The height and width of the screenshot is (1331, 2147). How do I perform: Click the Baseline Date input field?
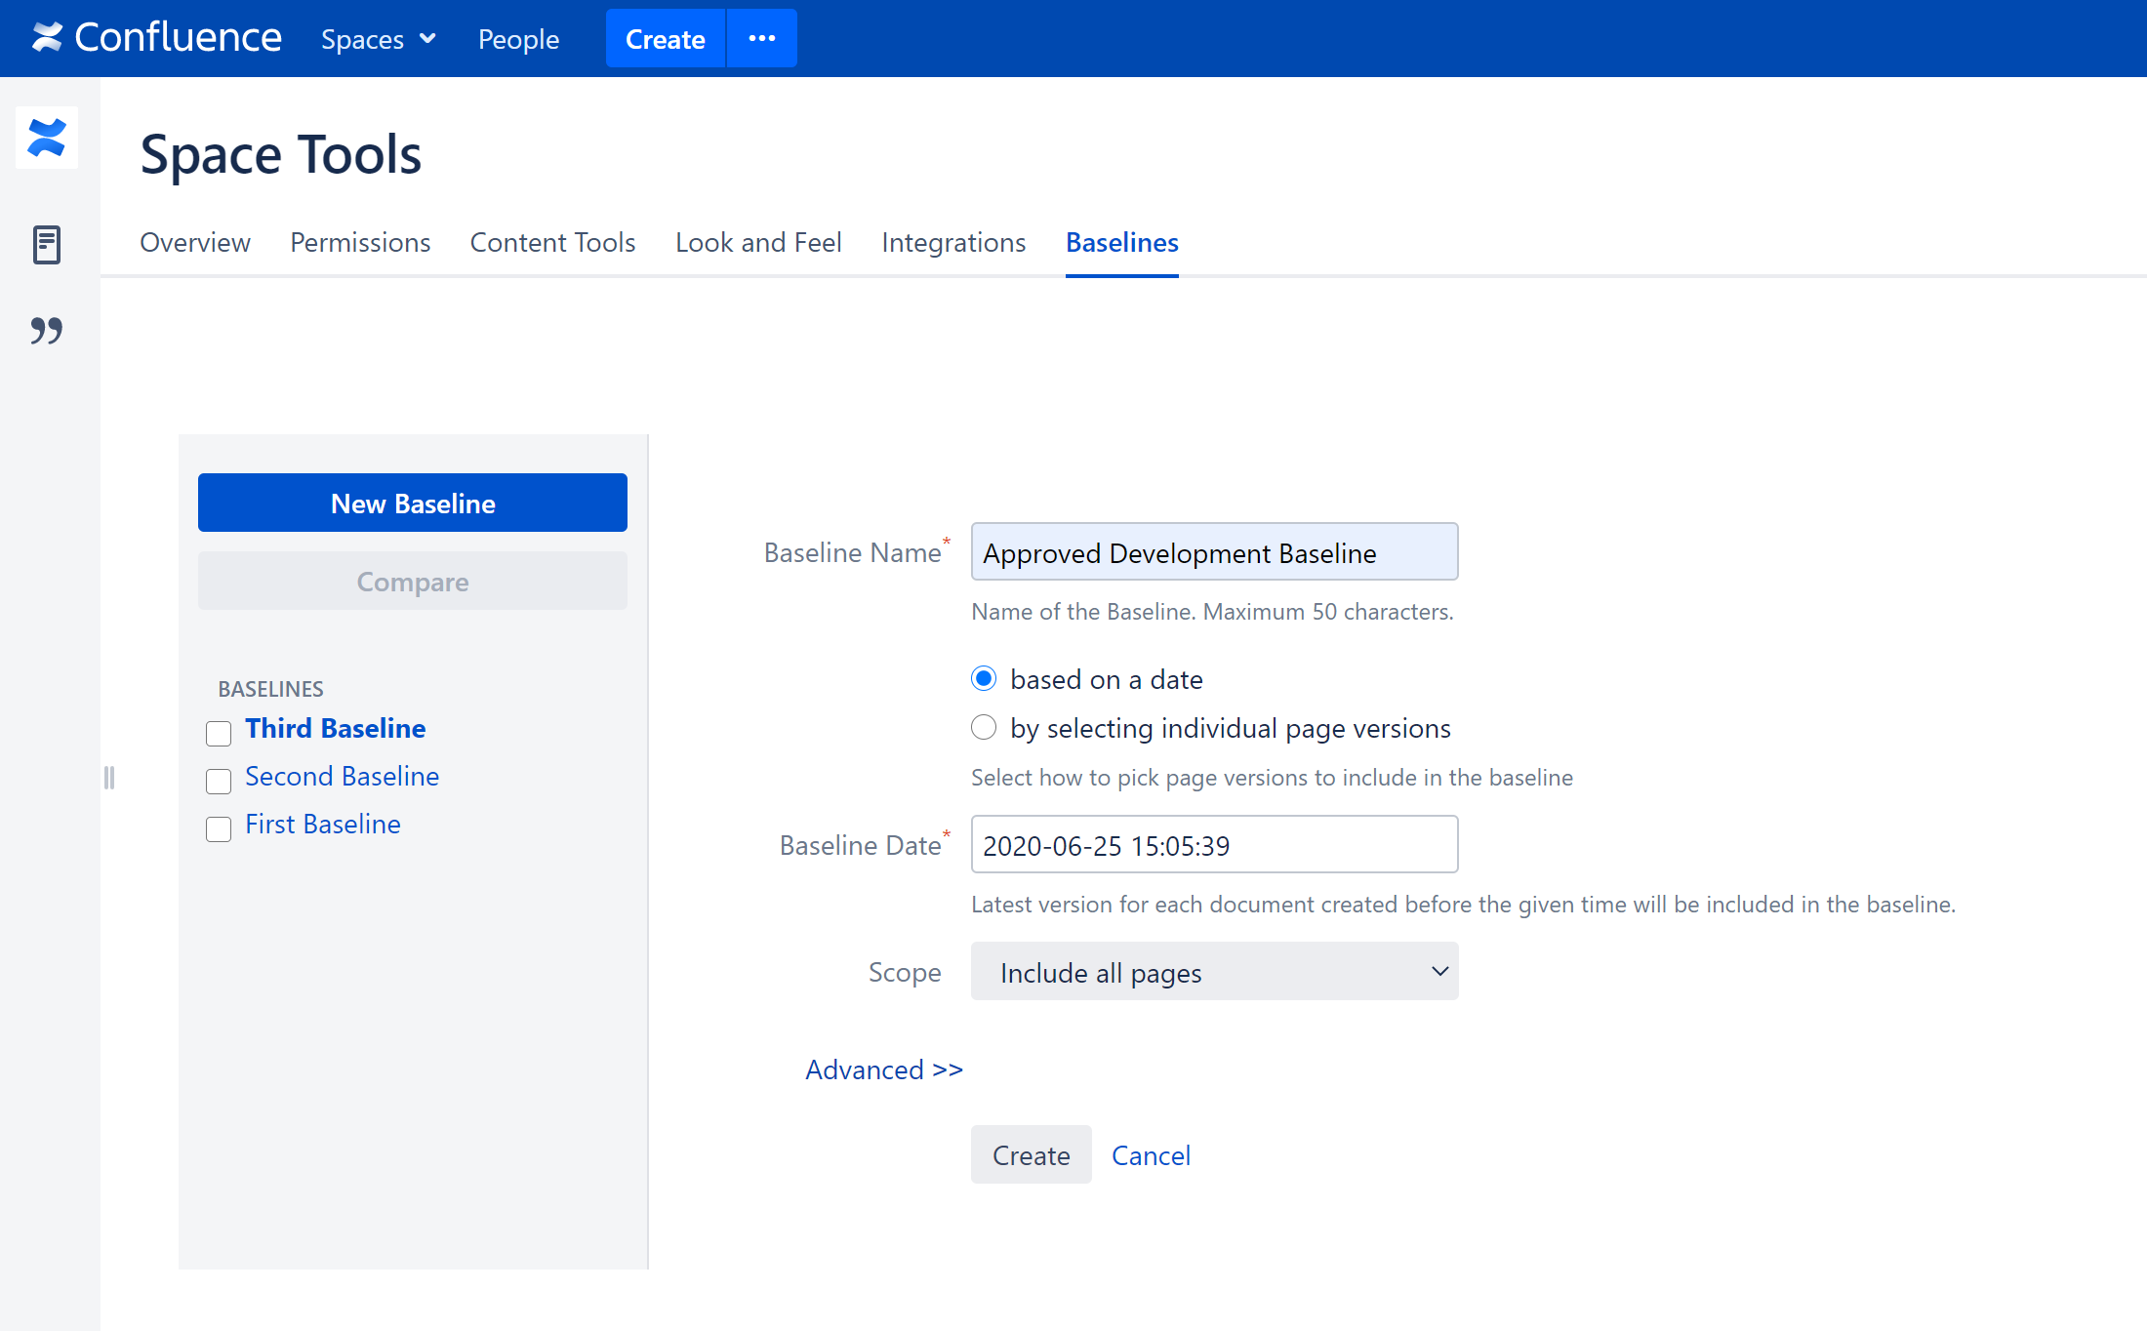(1214, 845)
